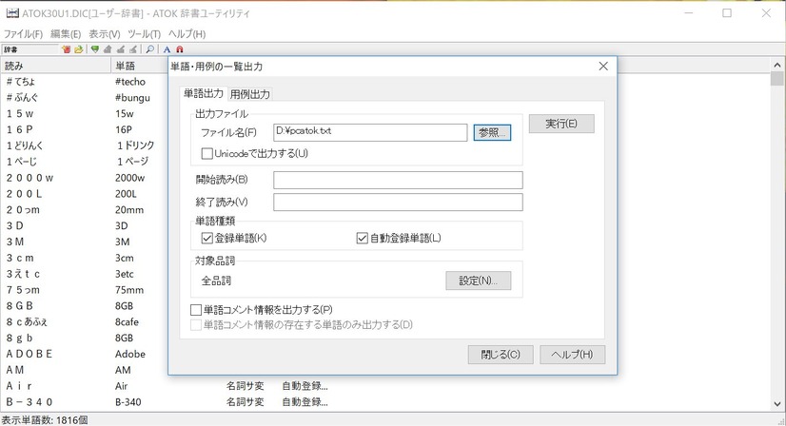
Task: Select the row with word Adobe
Action: pos(84,355)
